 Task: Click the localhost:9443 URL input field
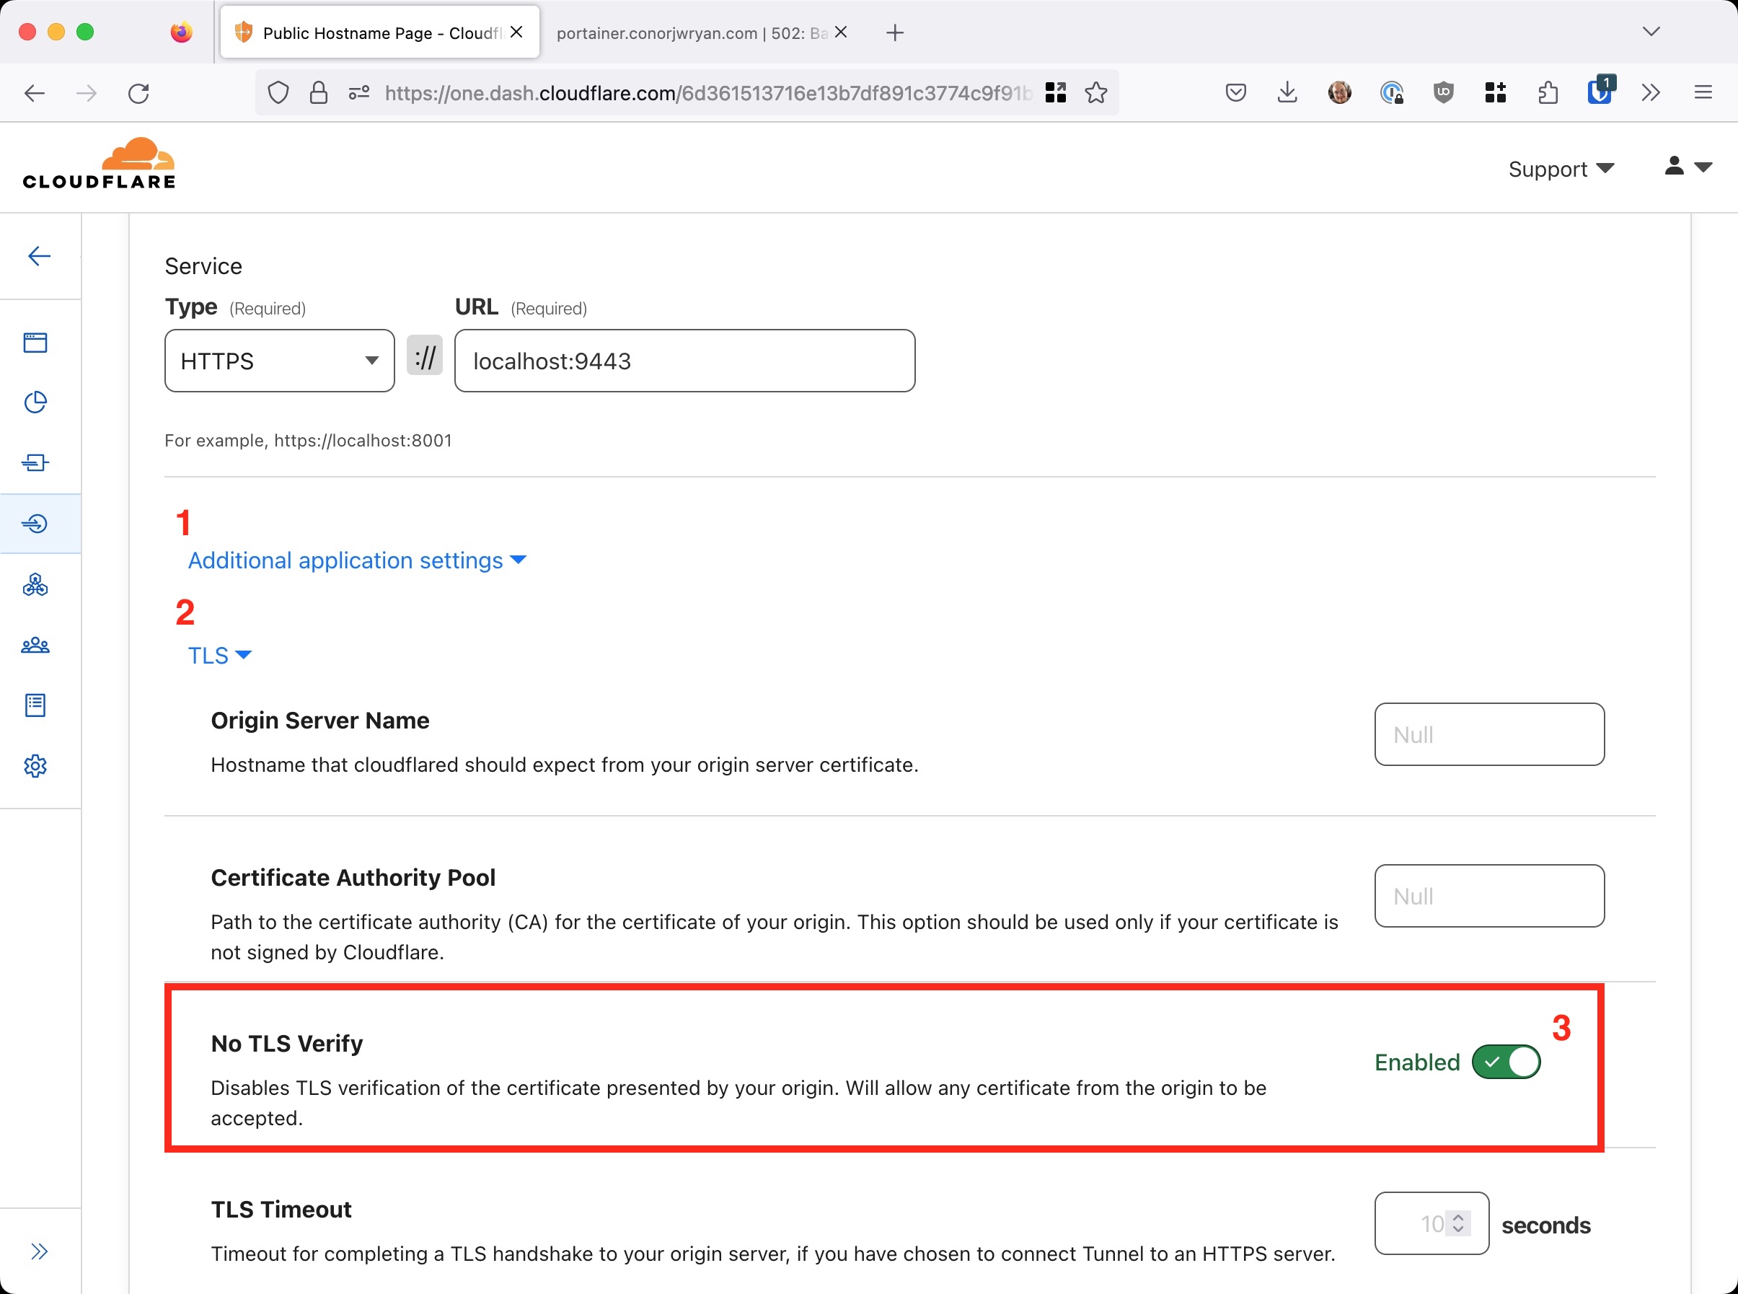(x=685, y=360)
